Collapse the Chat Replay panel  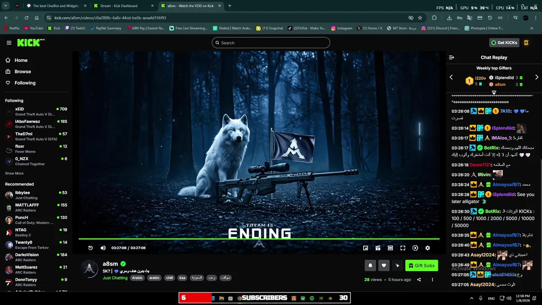[451, 58]
